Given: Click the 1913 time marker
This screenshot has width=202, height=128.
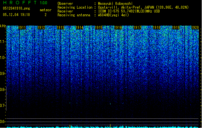Looking at the screenshot, I should pyautogui.click(x=60, y=28).
